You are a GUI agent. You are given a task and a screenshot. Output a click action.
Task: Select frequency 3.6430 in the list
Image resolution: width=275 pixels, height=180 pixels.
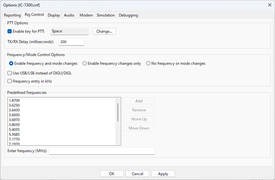(61, 110)
